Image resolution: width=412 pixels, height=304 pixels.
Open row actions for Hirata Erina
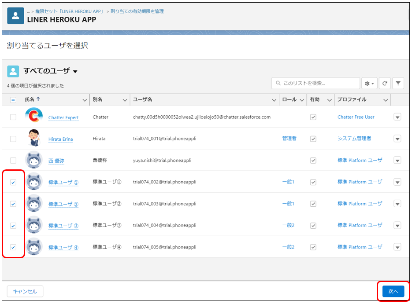[x=397, y=139]
